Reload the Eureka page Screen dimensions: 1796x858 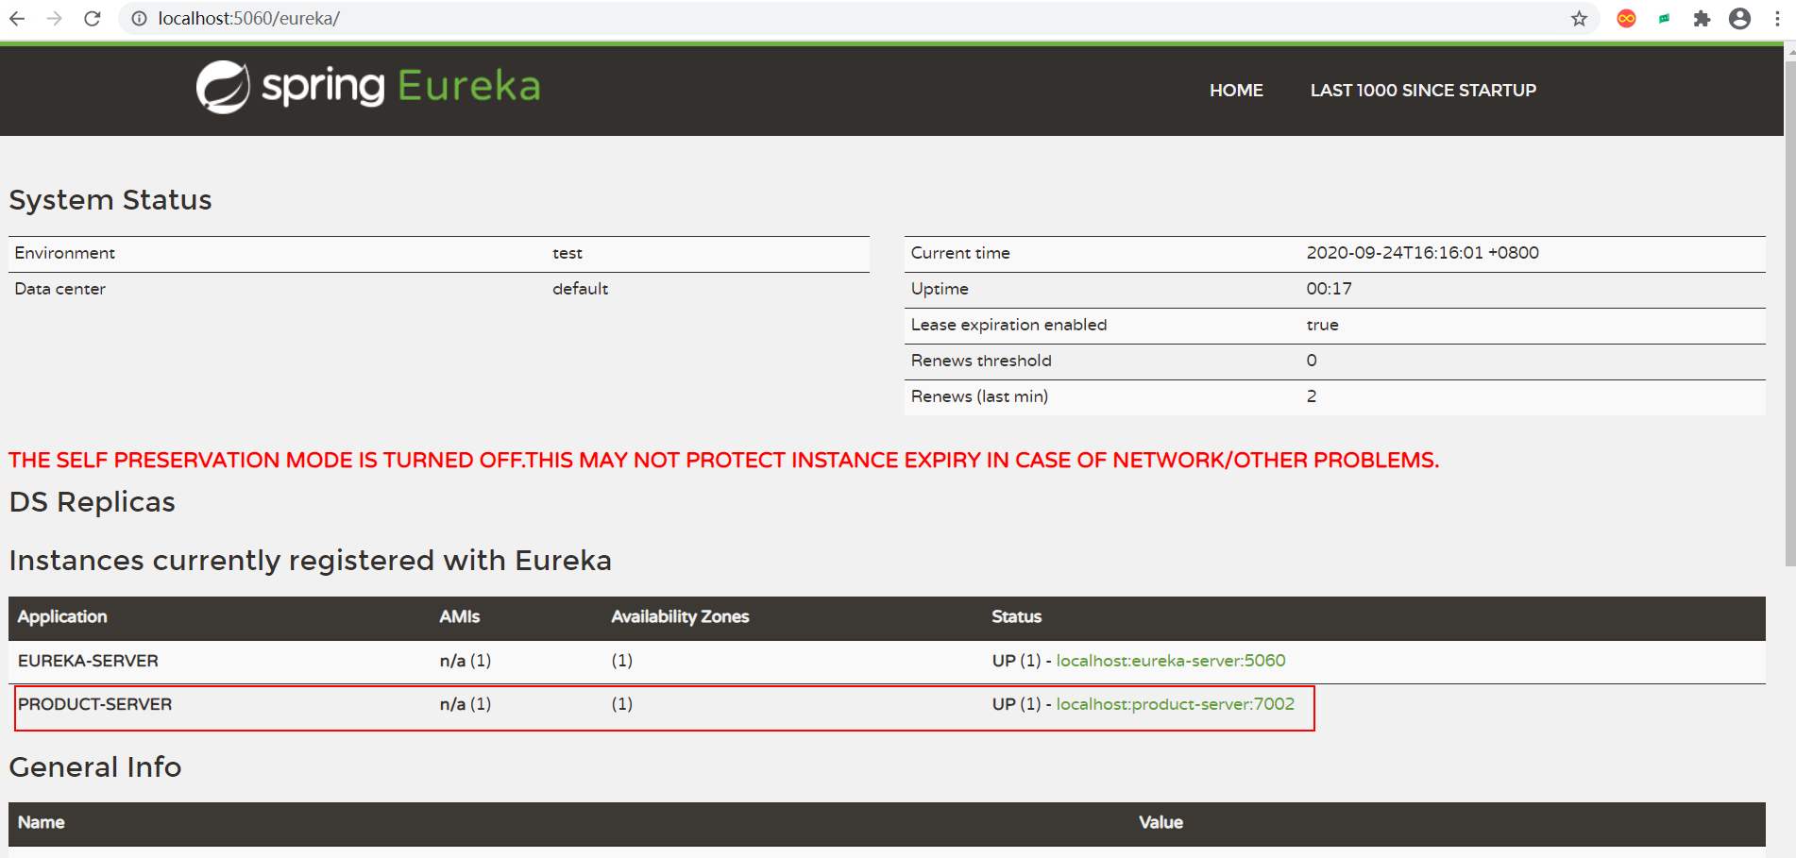tap(93, 19)
